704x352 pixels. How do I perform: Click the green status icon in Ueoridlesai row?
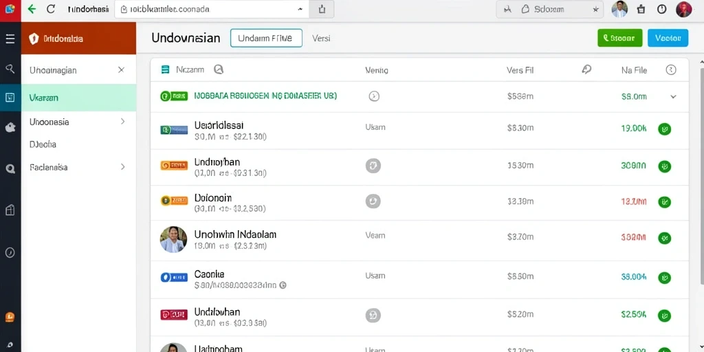coord(665,129)
